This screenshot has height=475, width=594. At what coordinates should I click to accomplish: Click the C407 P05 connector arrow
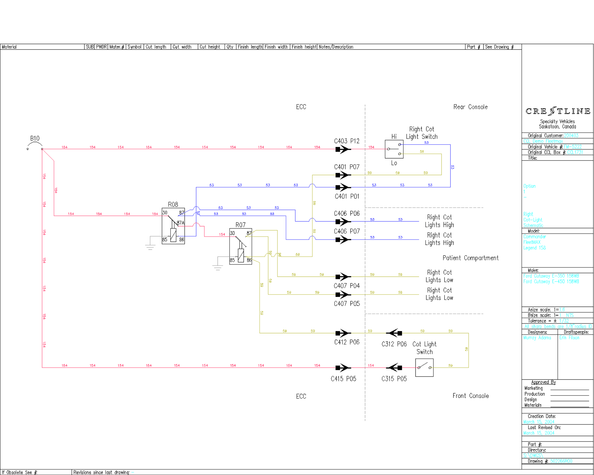[x=343, y=295]
